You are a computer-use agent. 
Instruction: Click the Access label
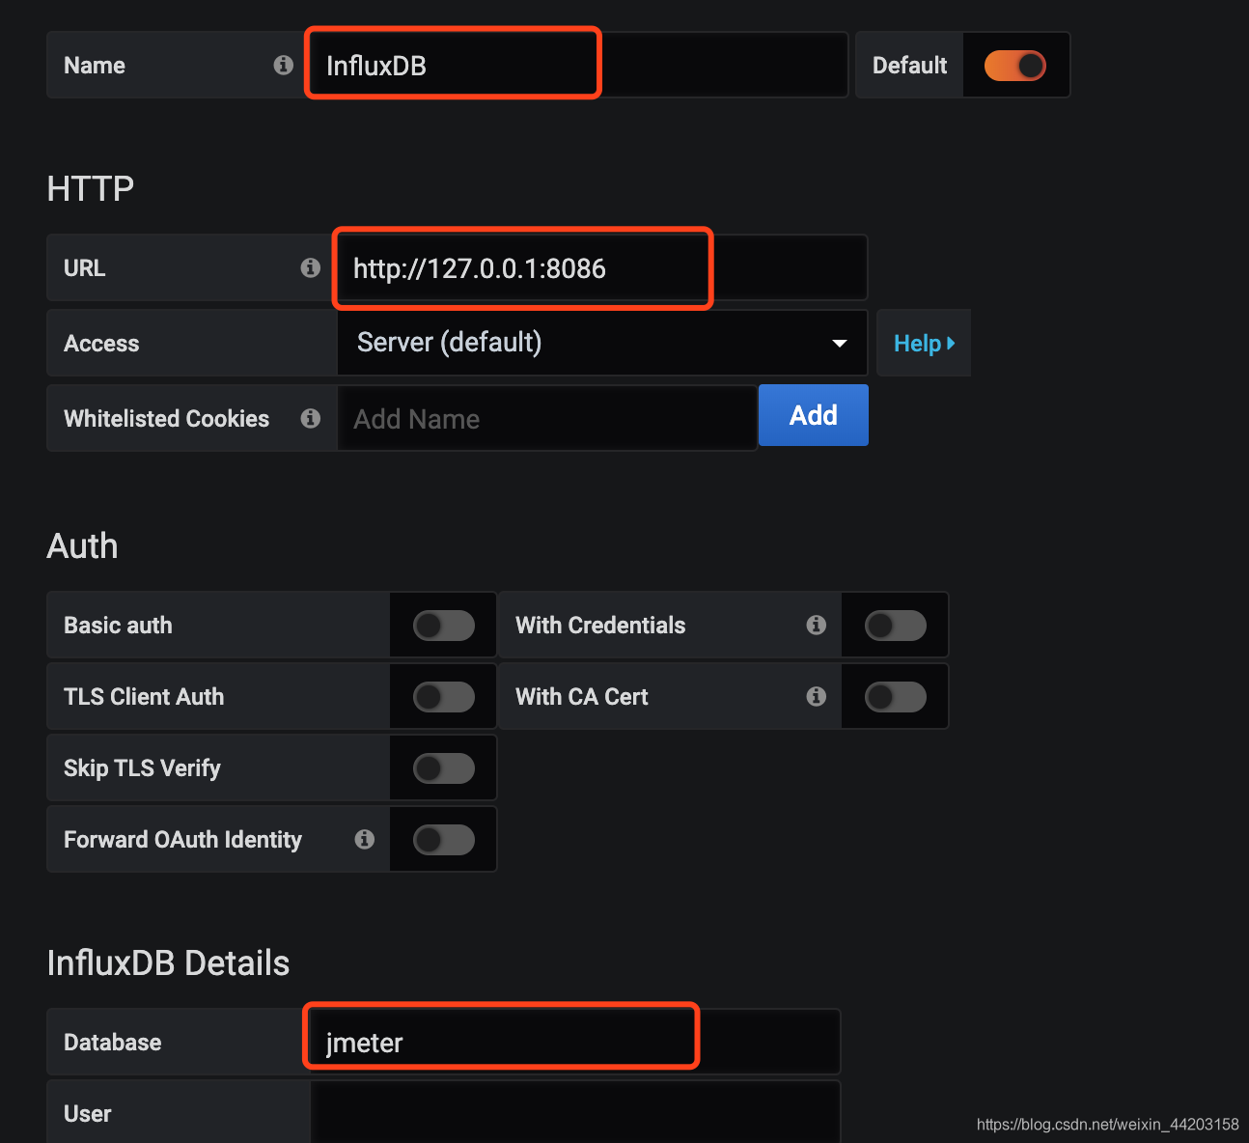(101, 344)
